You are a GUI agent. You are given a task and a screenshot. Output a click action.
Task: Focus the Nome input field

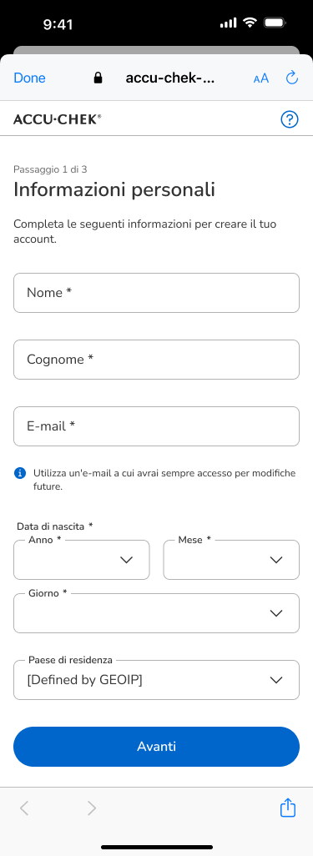[x=156, y=293]
